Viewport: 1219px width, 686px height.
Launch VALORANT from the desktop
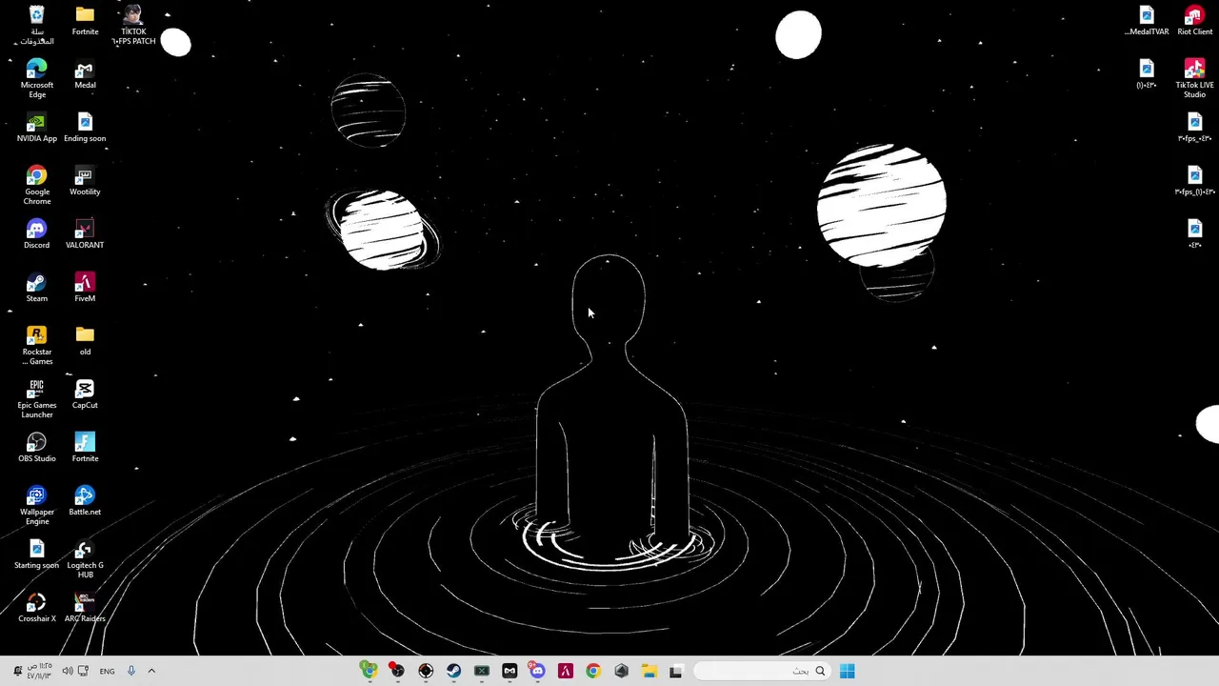point(85,234)
